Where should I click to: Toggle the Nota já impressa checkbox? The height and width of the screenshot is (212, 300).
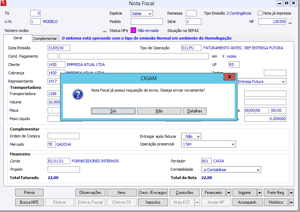point(260,13)
